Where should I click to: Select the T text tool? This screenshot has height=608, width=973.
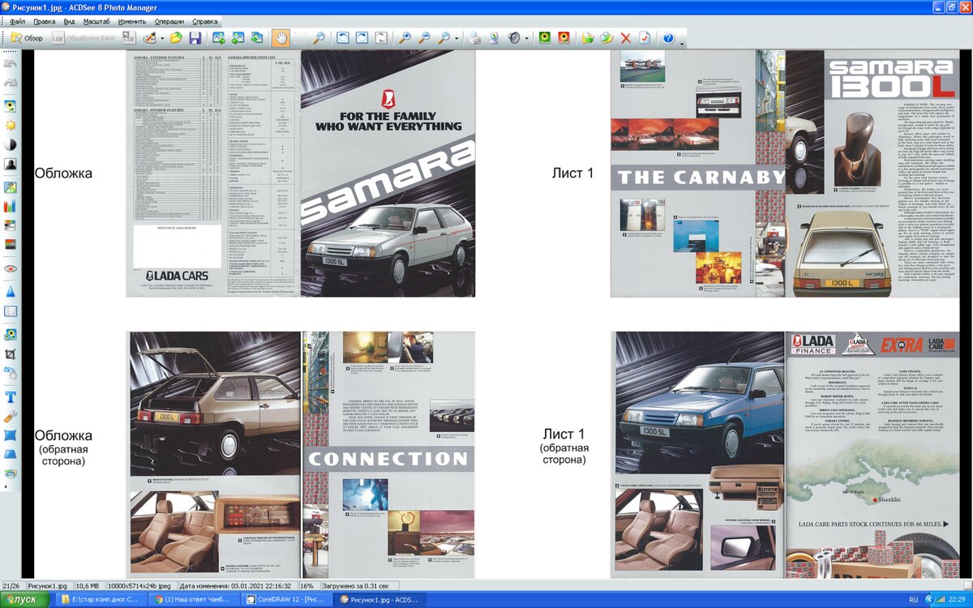[x=11, y=396]
